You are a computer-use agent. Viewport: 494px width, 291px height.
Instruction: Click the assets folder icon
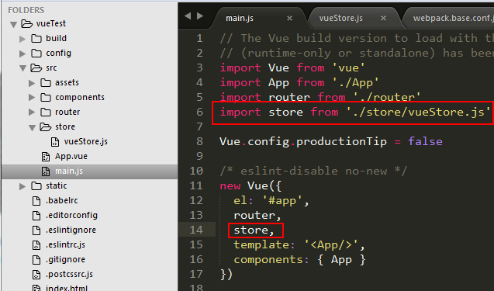coord(46,82)
